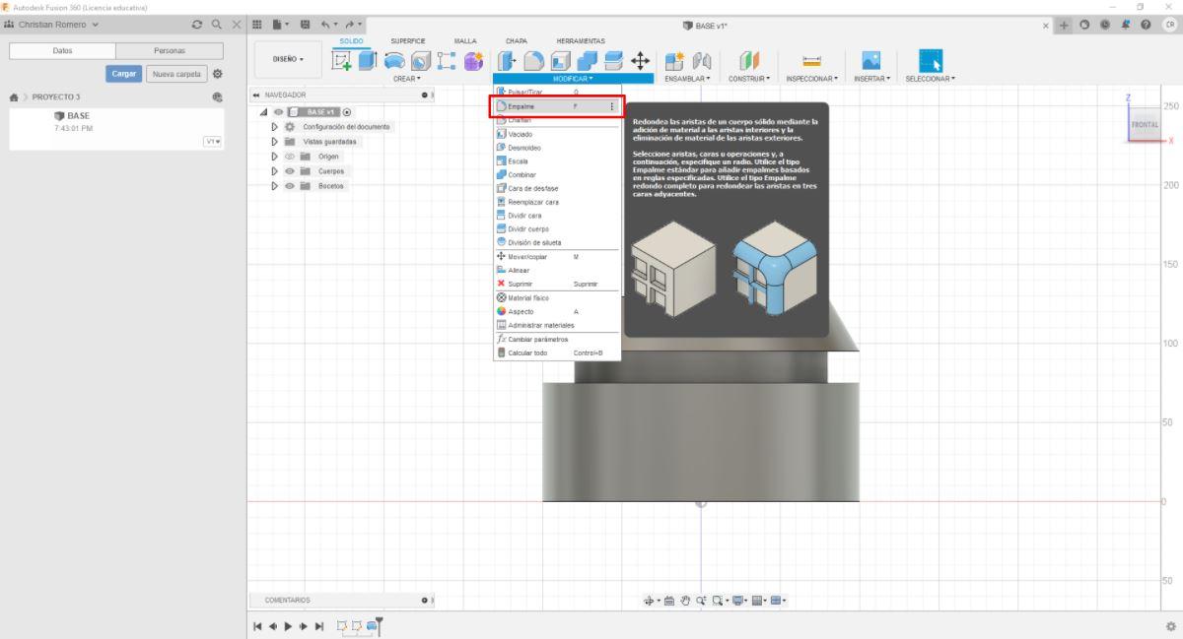Select the Combine toolbar icon

pyautogui.click(x=587, y=61)
